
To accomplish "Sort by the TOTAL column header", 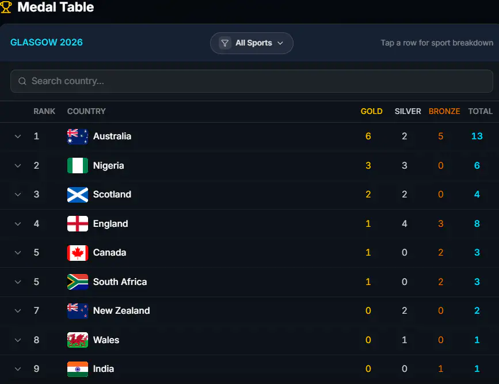I will click(x=480, y=111).
